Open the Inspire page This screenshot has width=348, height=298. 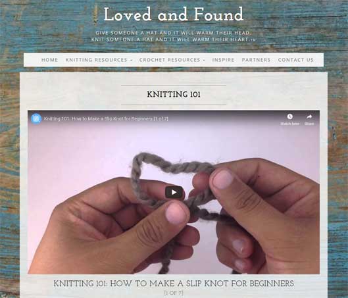tap(223, 60)
